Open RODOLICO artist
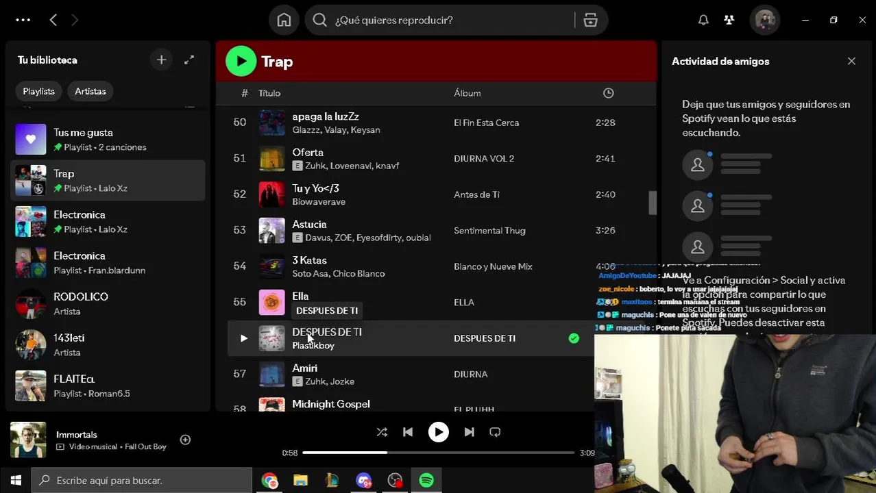Viewport: 876px width, 493px height. [108, 304]
